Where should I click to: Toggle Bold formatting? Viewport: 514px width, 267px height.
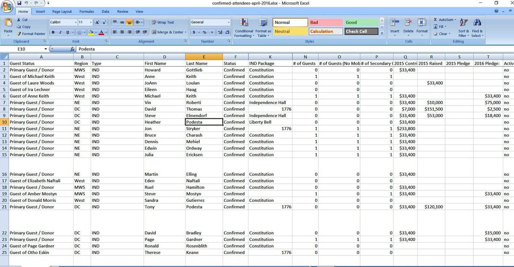[53, 33]
